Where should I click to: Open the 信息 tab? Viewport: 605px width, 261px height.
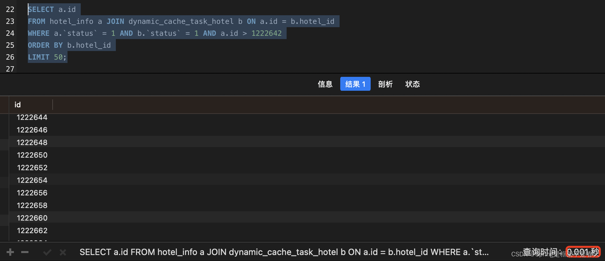pos(325,84)
